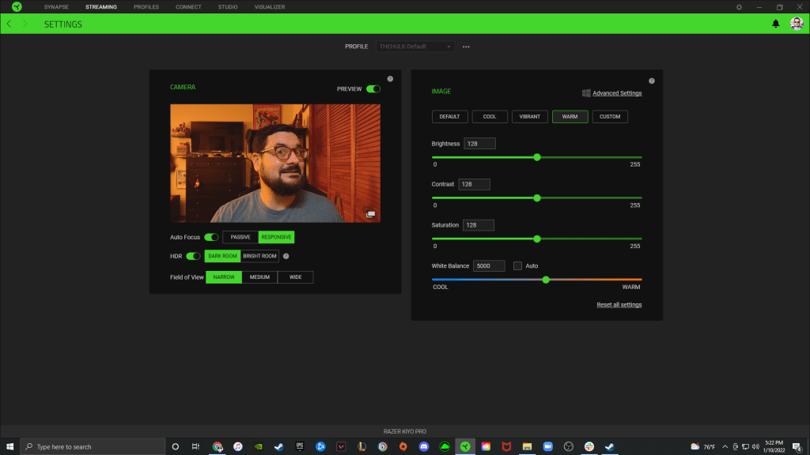Open the Profile dropdown

coord(415,47)
